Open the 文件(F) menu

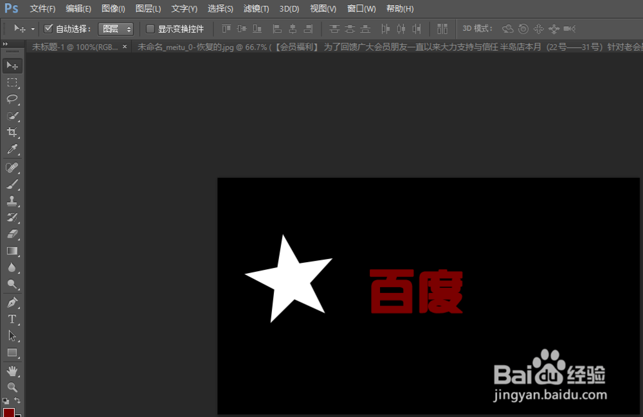tap(42, 8)
